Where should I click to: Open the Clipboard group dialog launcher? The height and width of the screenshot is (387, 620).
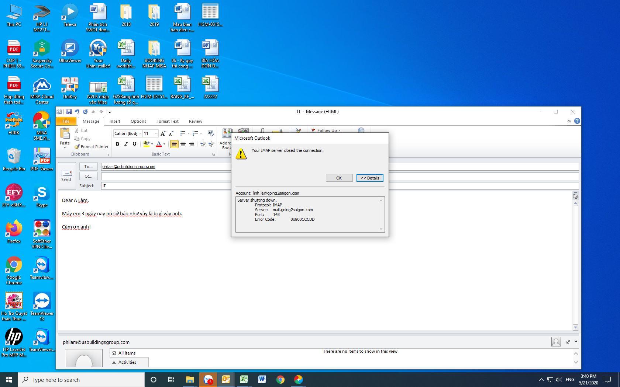[108, 154]
